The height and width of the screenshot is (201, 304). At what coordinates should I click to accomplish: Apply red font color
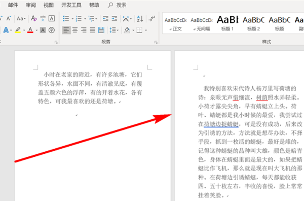(x=30, y=30)
